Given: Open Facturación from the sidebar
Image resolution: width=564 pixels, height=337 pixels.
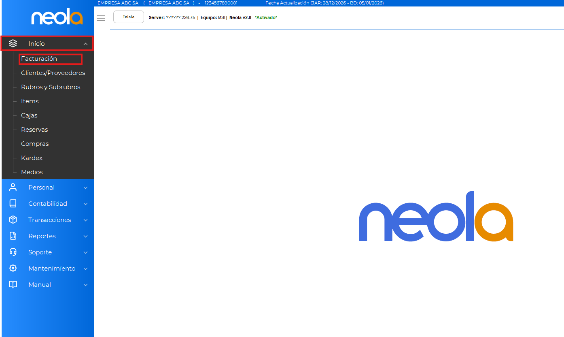Looking at the screenshot, I should point(39,59).
